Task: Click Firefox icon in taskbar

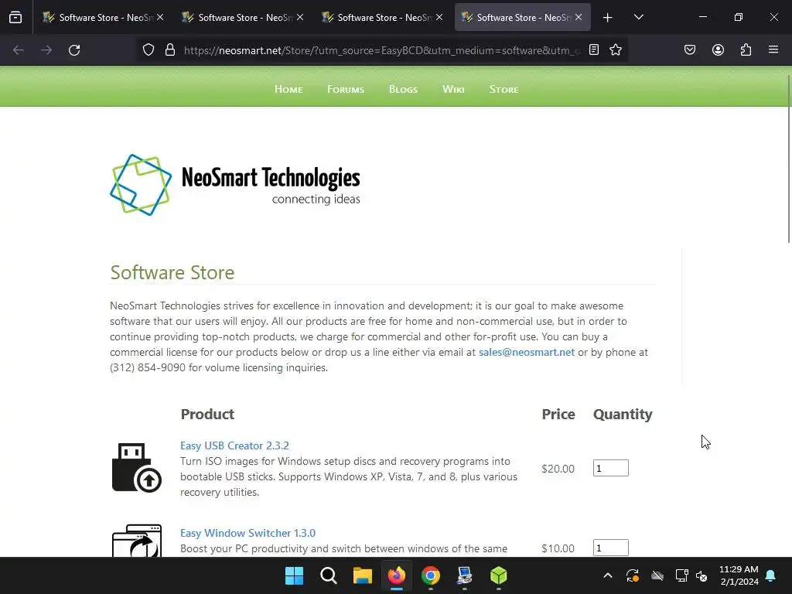Action: click(397, 575)
